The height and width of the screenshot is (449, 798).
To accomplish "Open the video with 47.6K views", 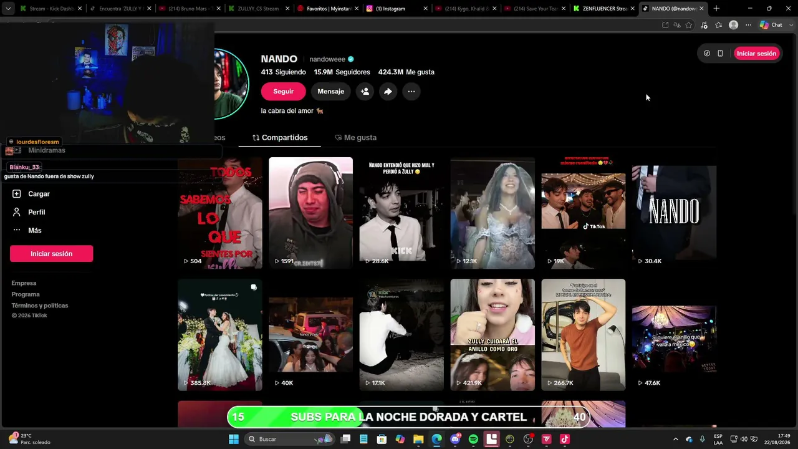I will pos(674,335).
